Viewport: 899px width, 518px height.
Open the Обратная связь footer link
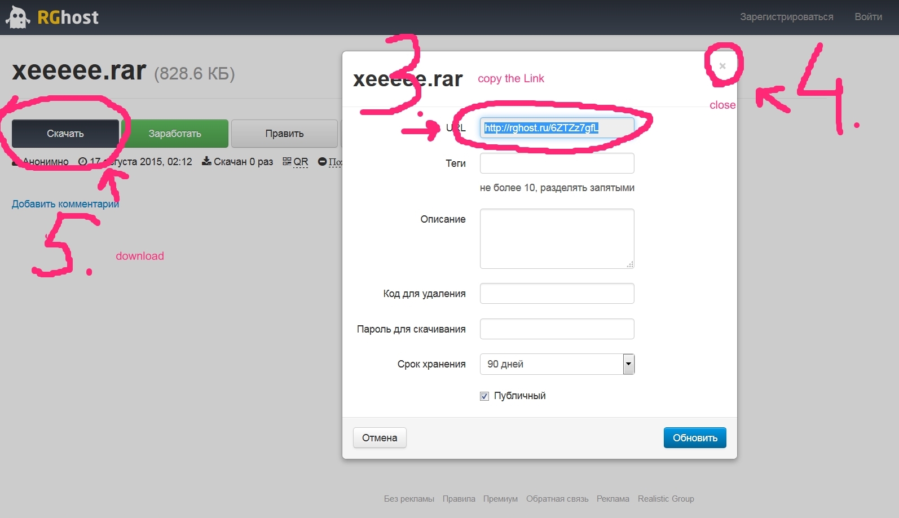click(x=557, y=499)
